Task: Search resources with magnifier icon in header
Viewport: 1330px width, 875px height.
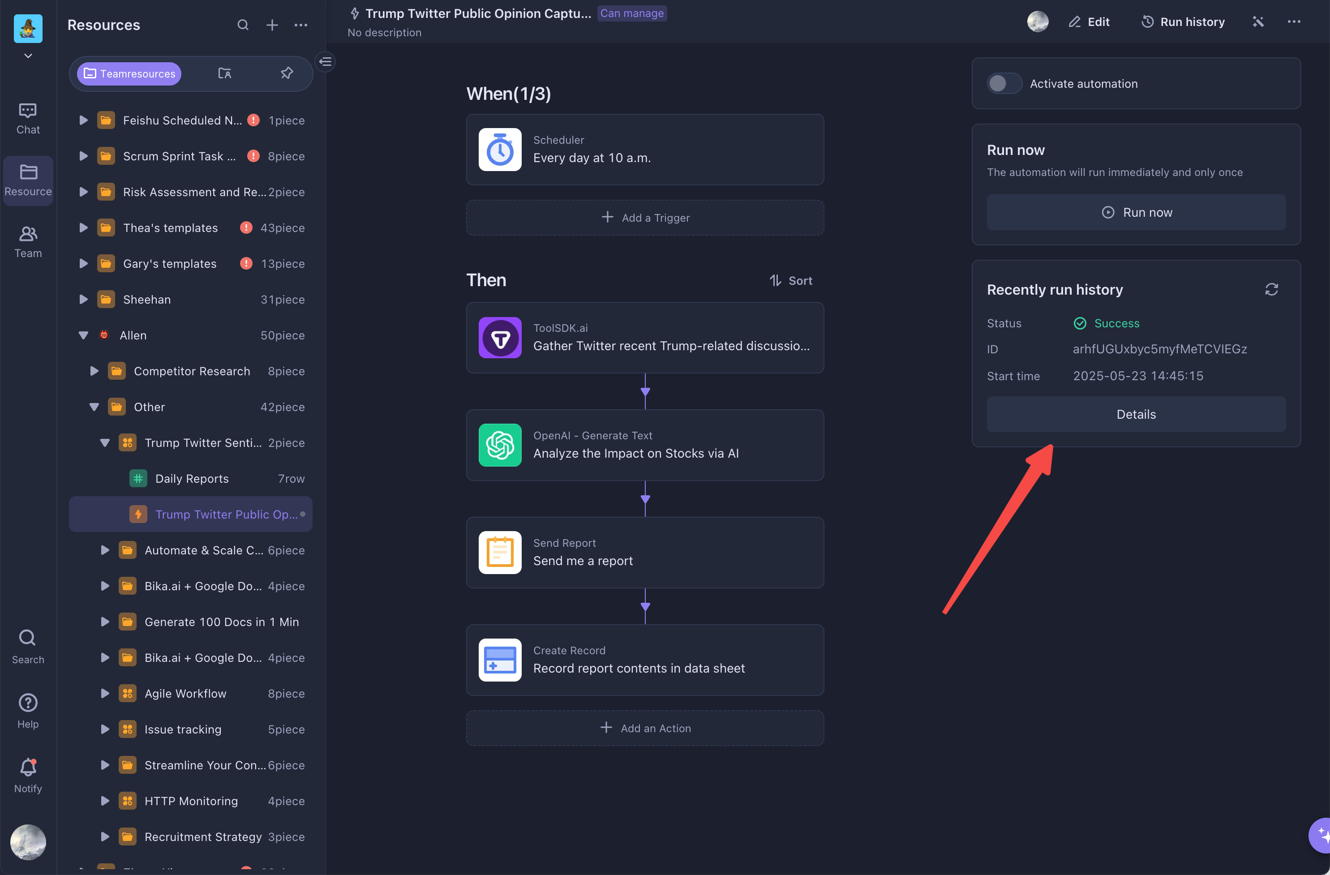Action: point(243,25)
